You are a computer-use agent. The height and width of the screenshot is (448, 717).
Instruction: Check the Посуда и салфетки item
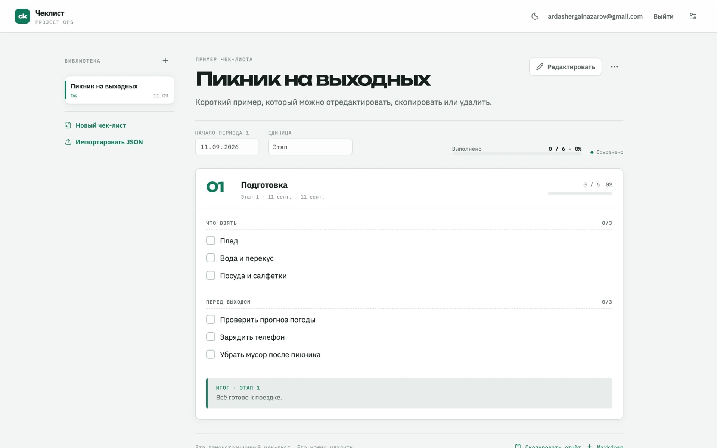click(211, 276)
